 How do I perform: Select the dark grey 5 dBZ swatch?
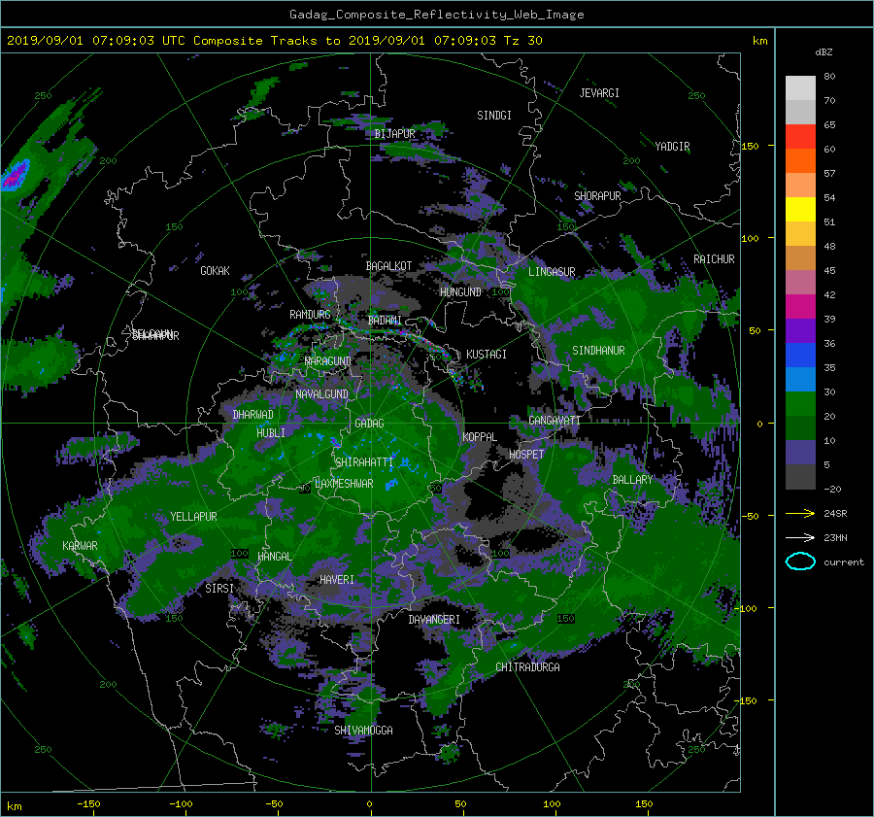800,477
